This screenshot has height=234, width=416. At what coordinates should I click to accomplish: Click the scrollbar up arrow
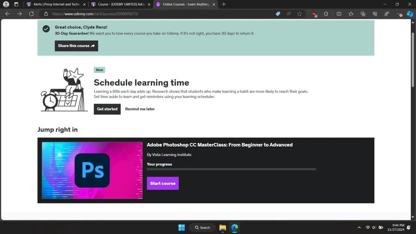pos(413,22)
